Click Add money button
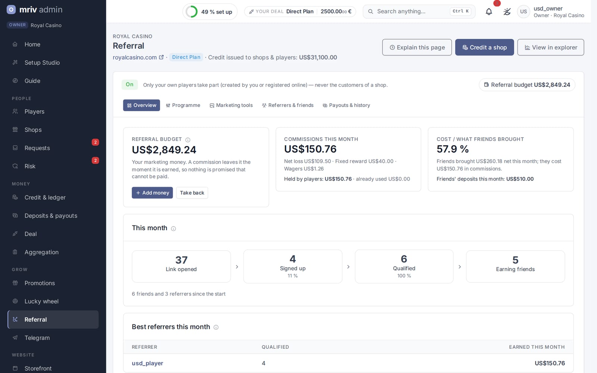 152,193
